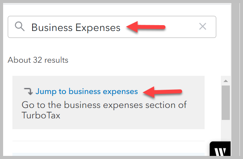Click the word Business in the search box
243x159 pixels.
52,27
